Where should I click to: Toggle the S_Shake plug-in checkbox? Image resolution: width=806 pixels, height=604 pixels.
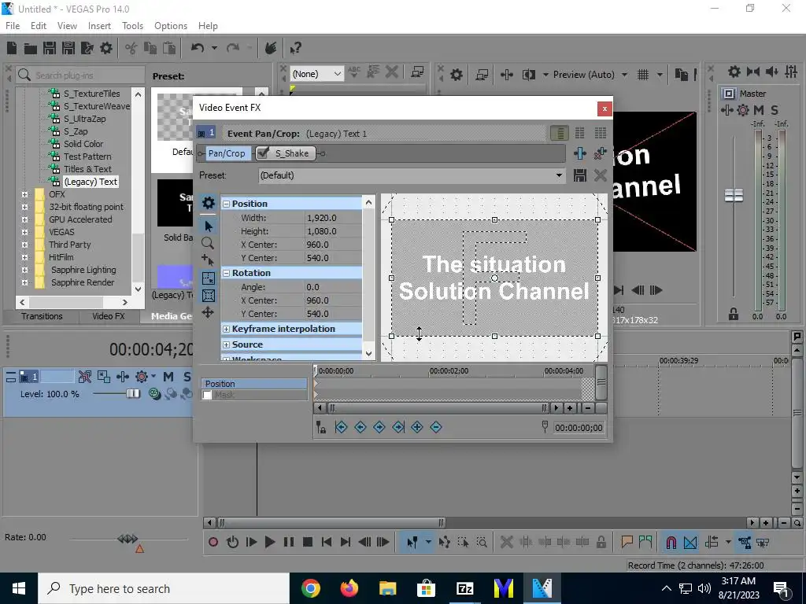coord(263,153)
